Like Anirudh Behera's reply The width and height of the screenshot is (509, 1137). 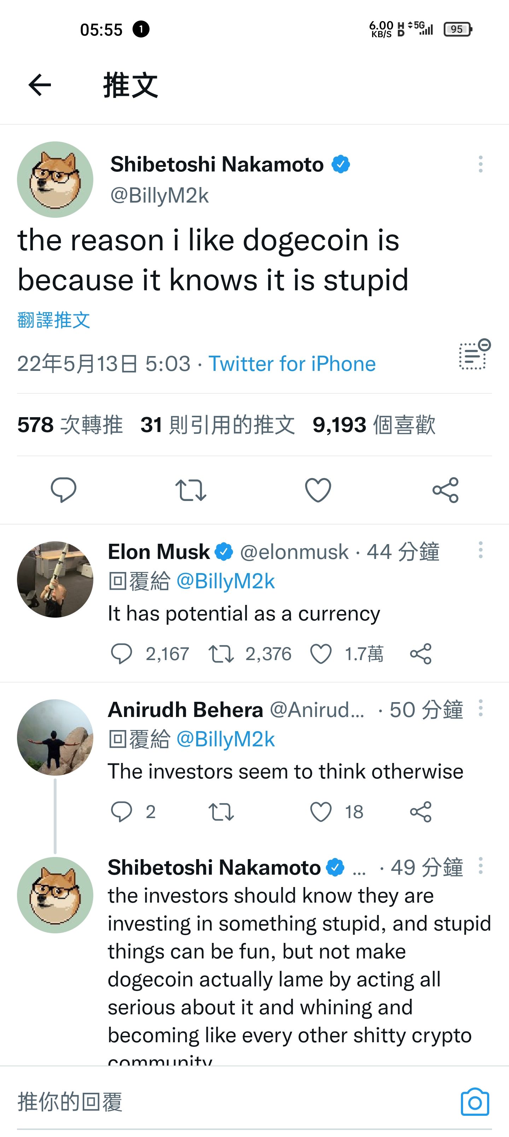(321, 812)
